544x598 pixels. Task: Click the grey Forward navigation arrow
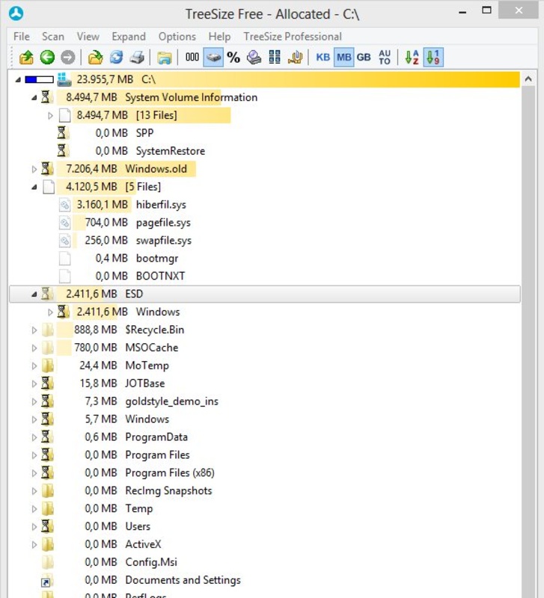(x=68, y=58)
